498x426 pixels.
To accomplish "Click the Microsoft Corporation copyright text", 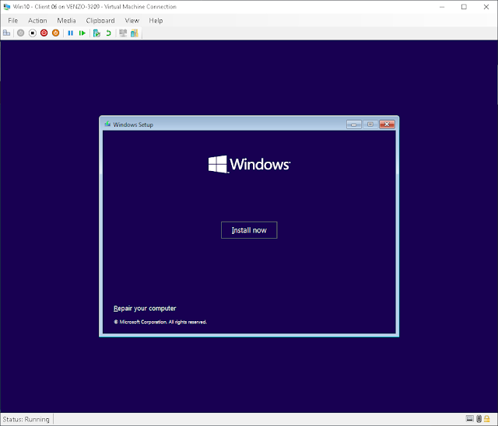I will pyautogui.click(x=160, y=322).
